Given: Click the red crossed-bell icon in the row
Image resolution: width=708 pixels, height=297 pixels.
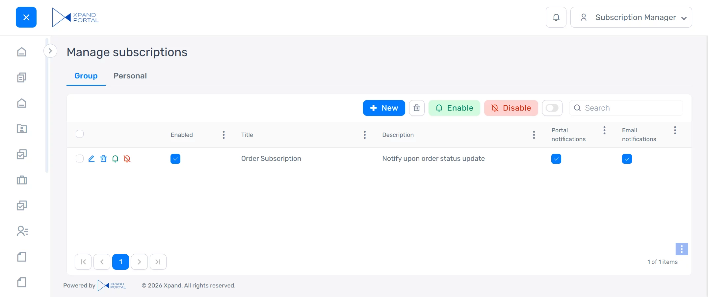Looking at the screenshot, I should pos(127,159).
